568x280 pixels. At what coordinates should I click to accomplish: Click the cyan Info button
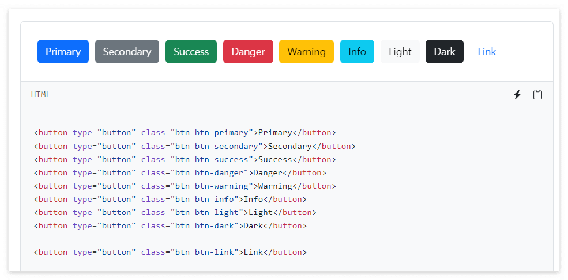(357, 52)
